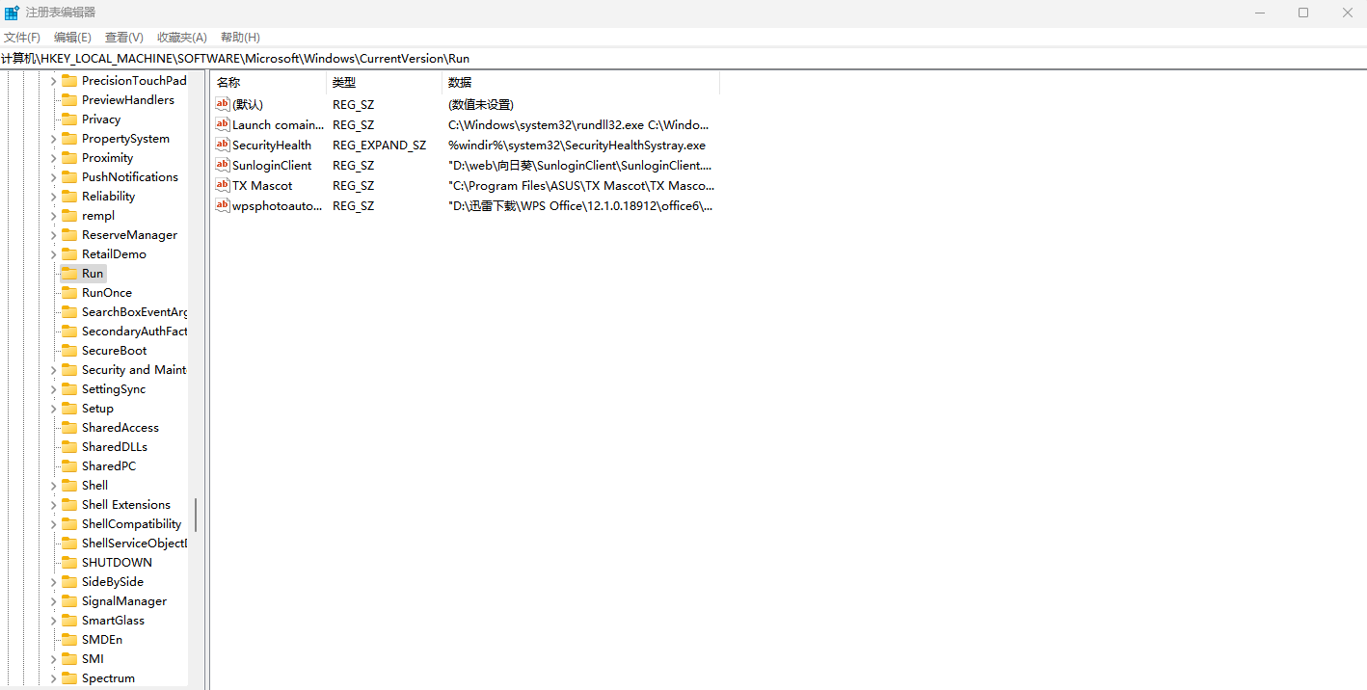Viewport: 1367px width, 690px height.
Task: Open the 查看(V) view menu
Action: click(124, 38)
